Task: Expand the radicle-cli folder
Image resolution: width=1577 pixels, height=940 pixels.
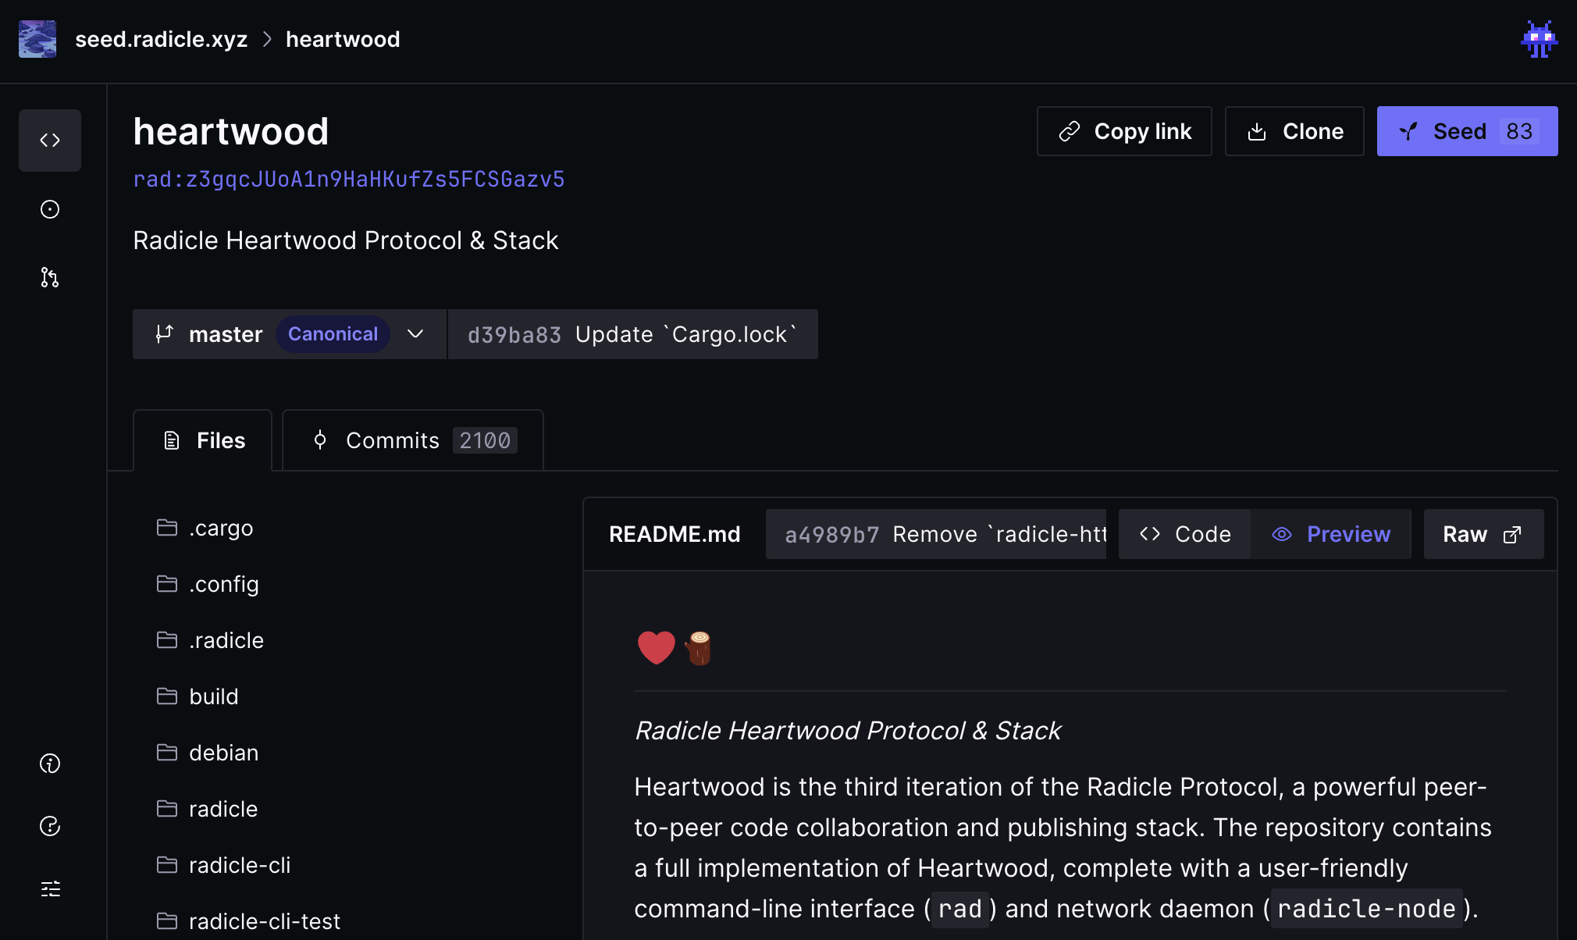Action: [x=239, y=865]
